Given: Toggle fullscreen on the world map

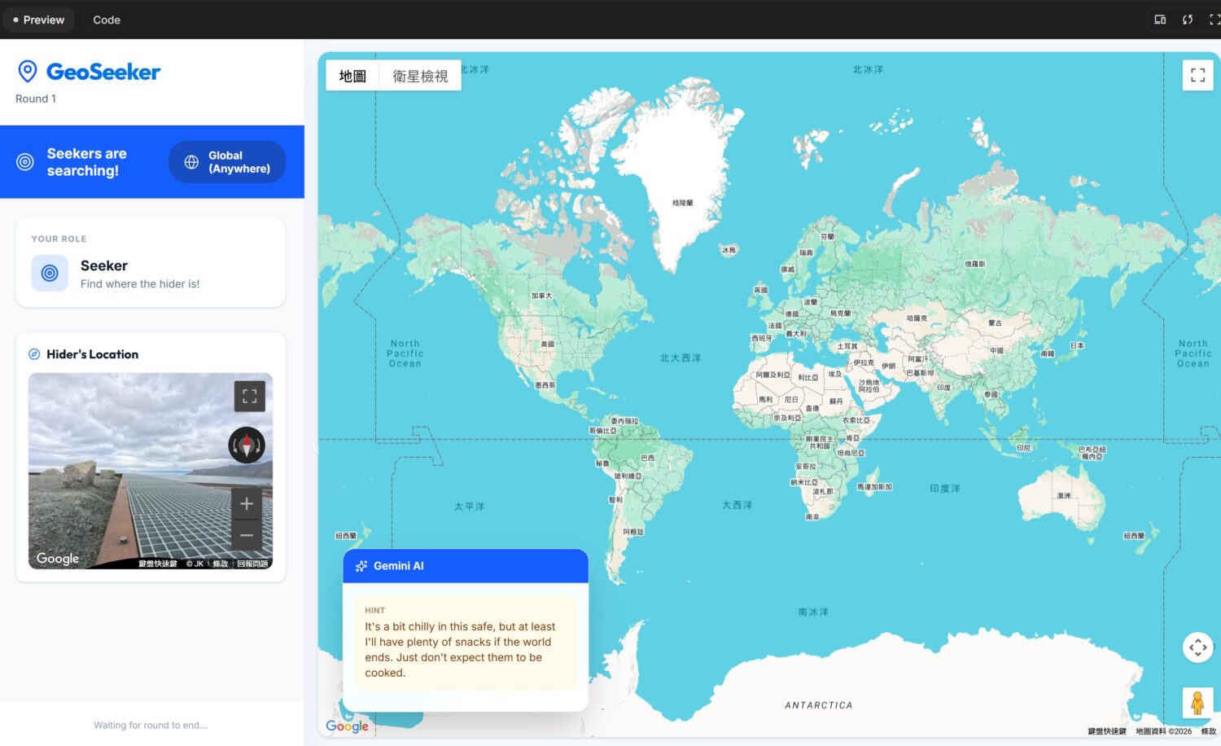Looking at the screenshot, I should click(1197, 75).
